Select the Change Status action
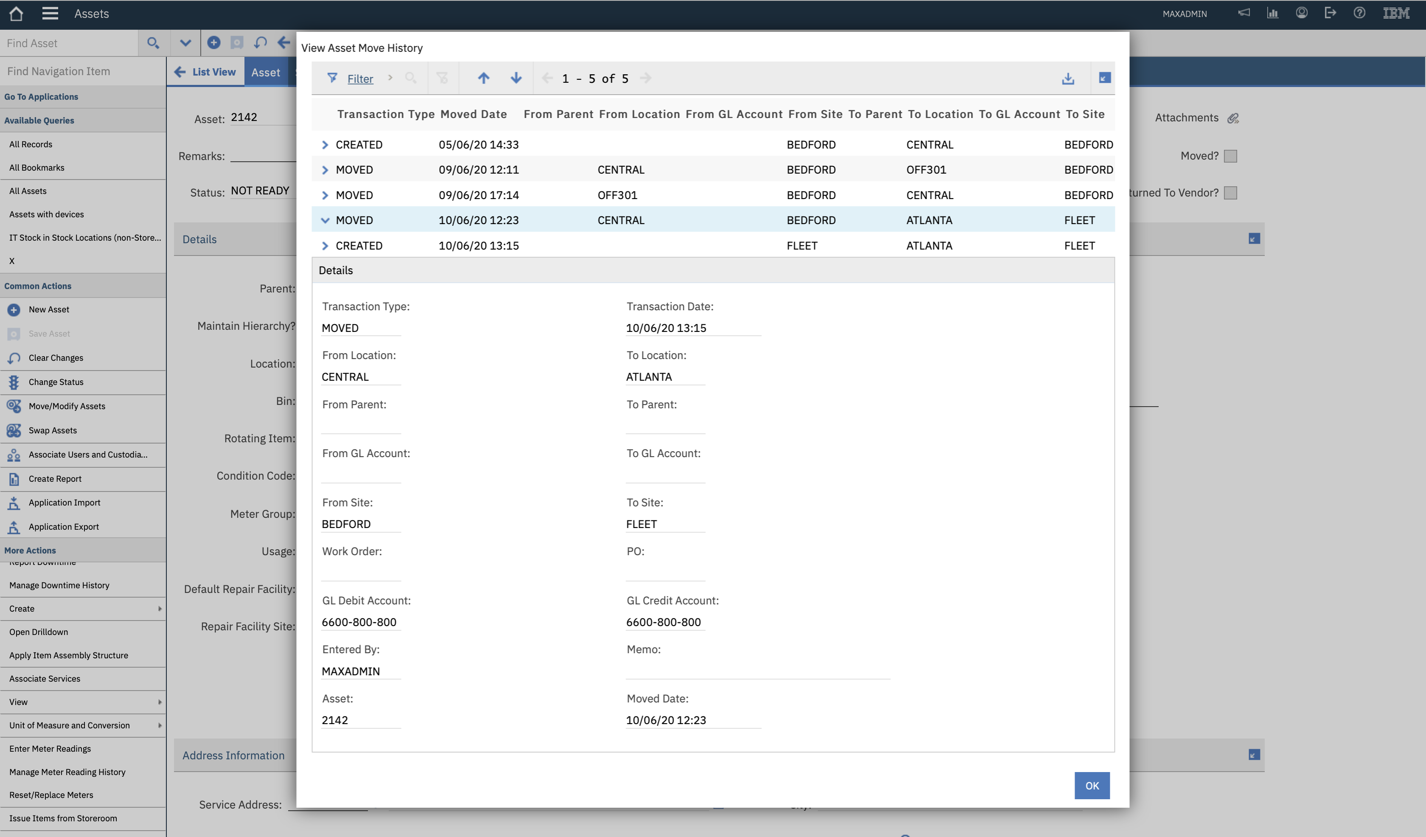 point(56,382)
